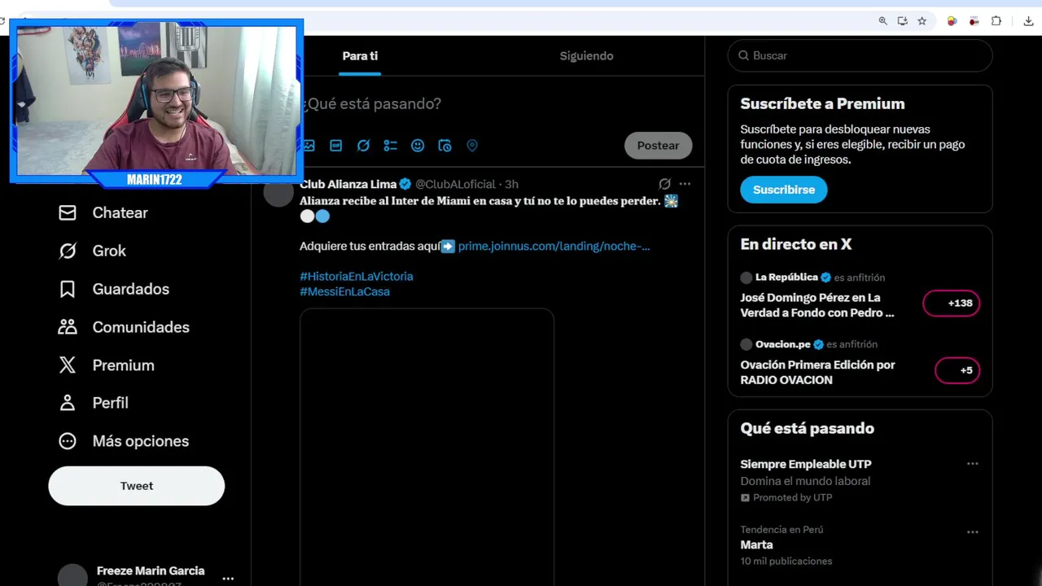The width and height of the screenshot is (1042, 586).
Task: Open browser Downloads icon
Action: click(1028, 21)
